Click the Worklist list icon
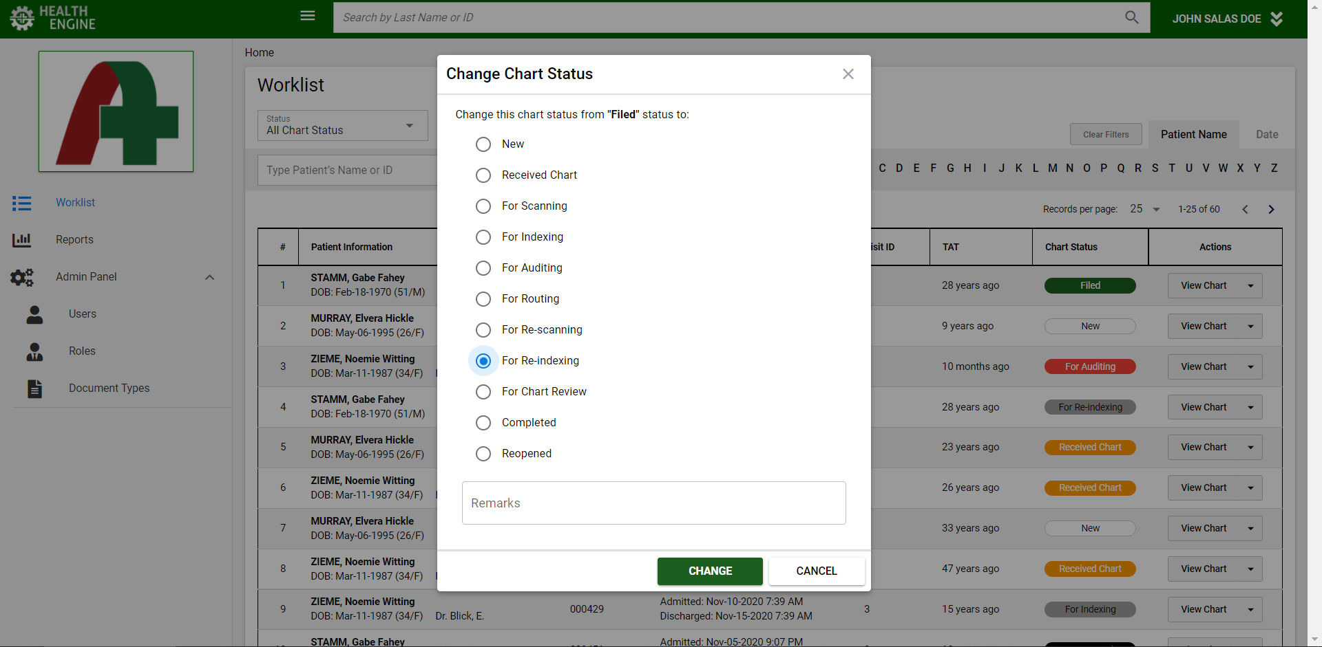 point(21,203)
